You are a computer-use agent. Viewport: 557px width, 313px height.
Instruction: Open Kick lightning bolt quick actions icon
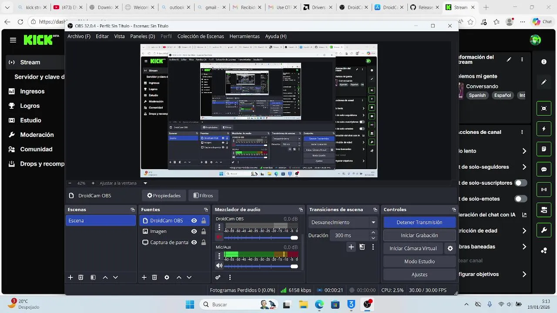point(544,129)
